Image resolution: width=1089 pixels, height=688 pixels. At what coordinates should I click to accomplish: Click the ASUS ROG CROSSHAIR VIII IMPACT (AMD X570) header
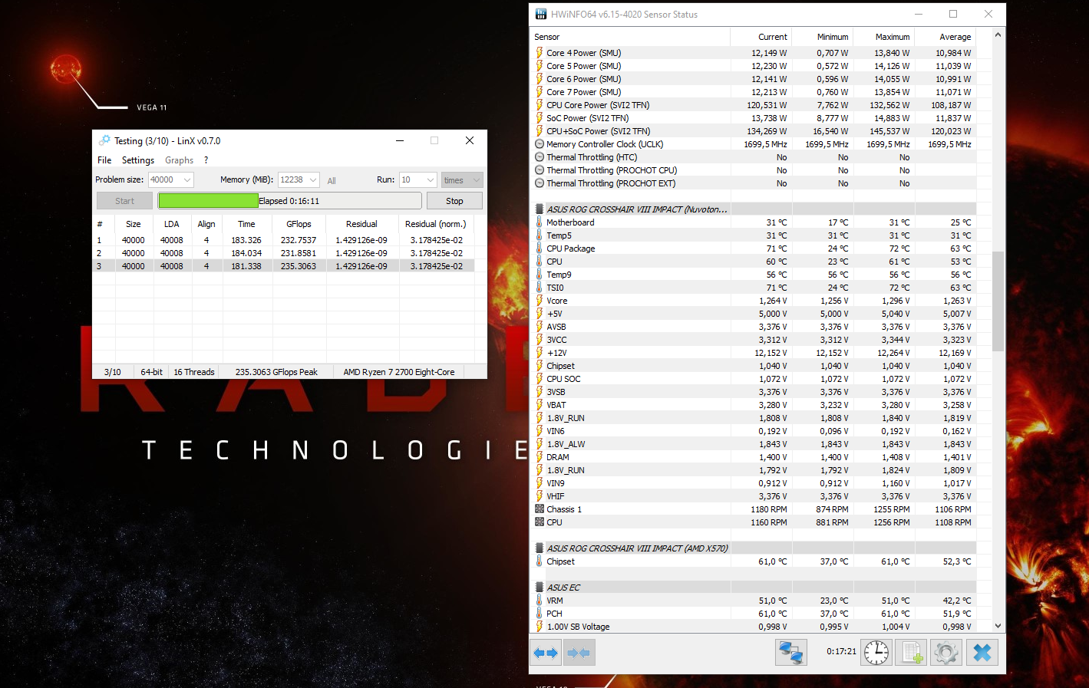click(x=637, y=548)
